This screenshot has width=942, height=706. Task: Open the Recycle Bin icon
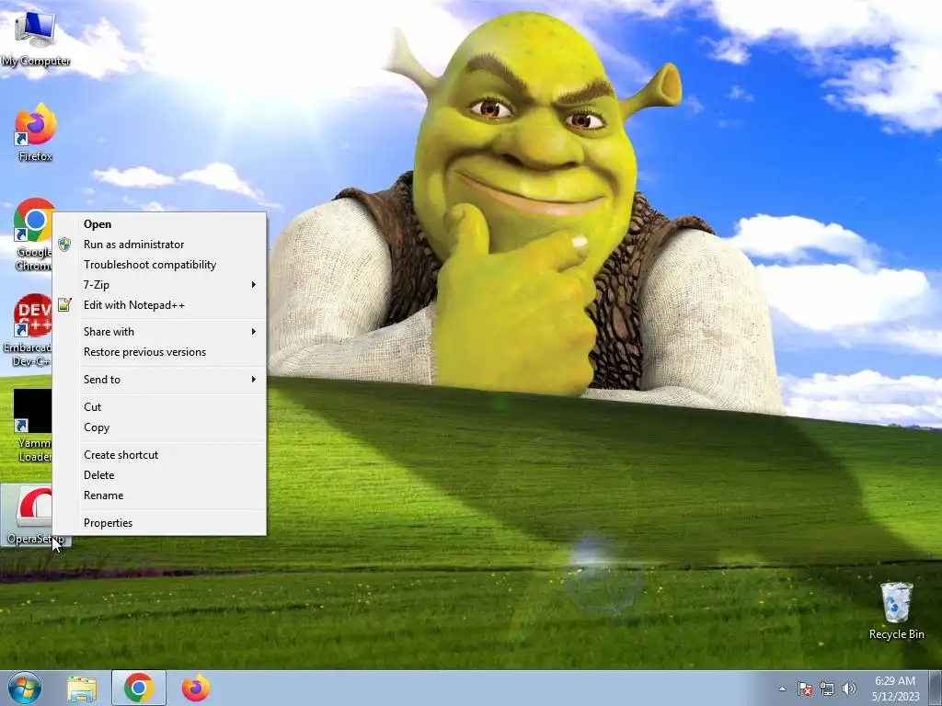pyautogui.click(x=896, y=610)
